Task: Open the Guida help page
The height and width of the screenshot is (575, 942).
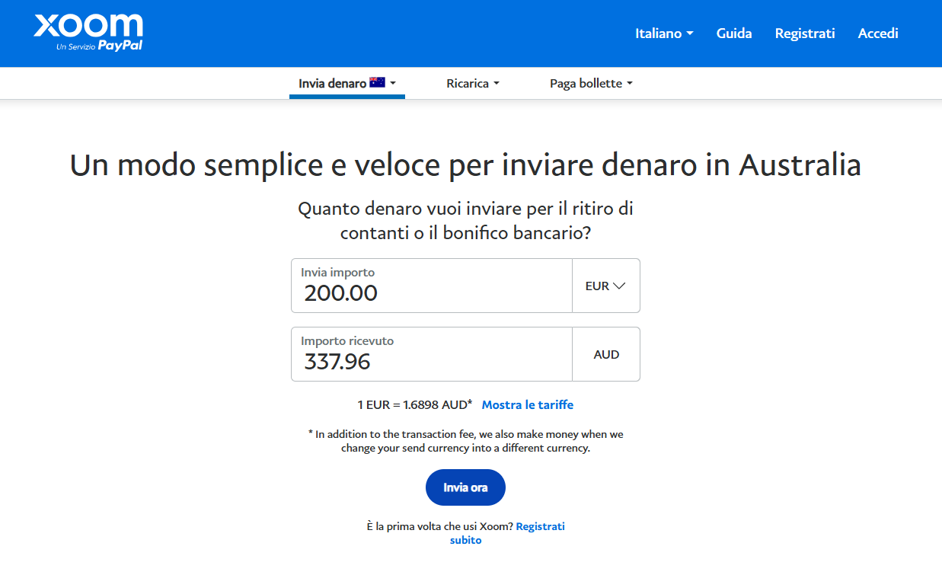Action: [x=734, y=34]
